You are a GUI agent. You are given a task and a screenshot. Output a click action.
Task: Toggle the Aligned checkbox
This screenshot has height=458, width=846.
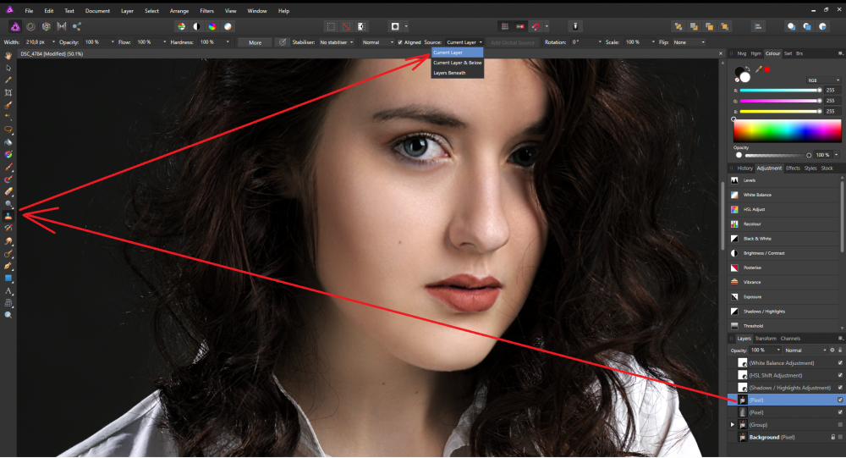click(400, 42)
